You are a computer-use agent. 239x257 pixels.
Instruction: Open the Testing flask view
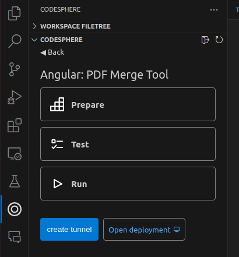(15, 181)
